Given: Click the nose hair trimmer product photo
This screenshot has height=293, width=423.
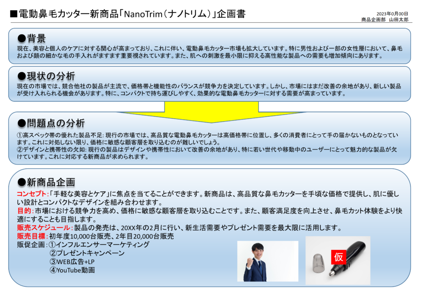Looking at the screenshot, I should click(x=338, y=260).
